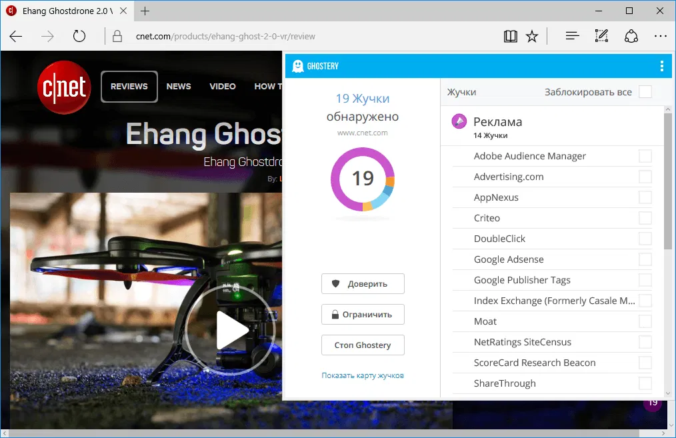Open Edge's More actions menu
Screen dimensions: 676x438
(x=661, y=36)
